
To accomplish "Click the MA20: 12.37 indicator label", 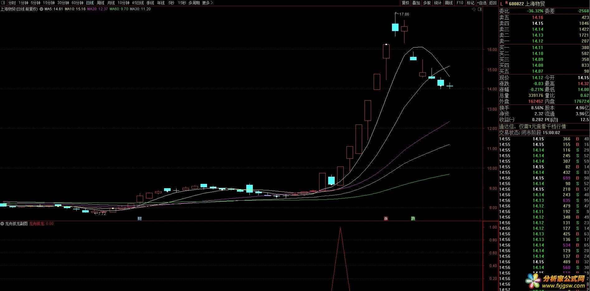I will (x=97, y=9).
